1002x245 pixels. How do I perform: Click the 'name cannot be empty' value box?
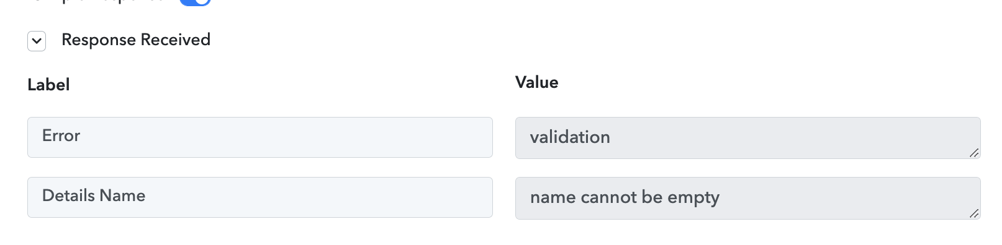[x=747, y=199]
